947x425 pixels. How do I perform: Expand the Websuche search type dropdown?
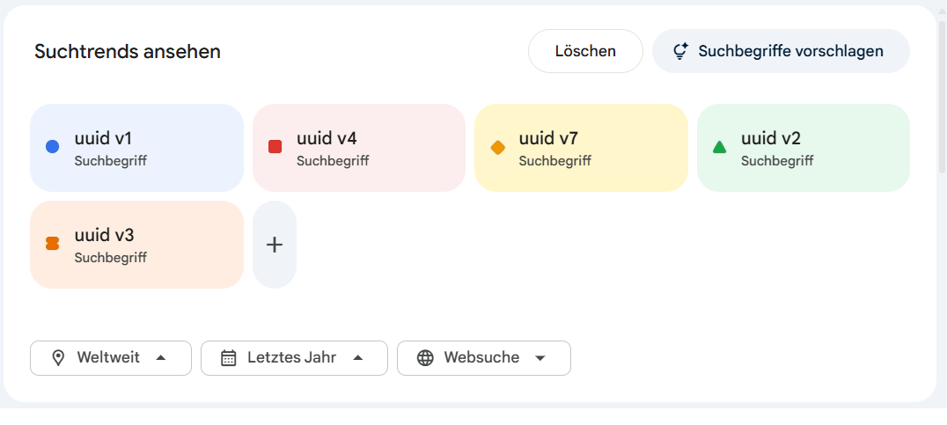tap(484, 358)
